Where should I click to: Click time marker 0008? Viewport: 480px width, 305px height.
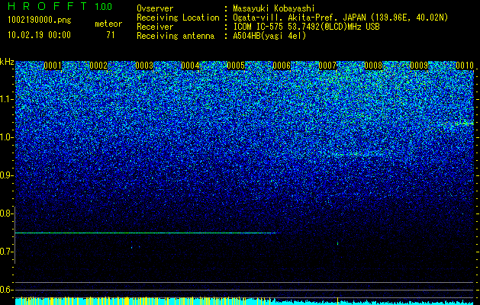tap(373, 66)
